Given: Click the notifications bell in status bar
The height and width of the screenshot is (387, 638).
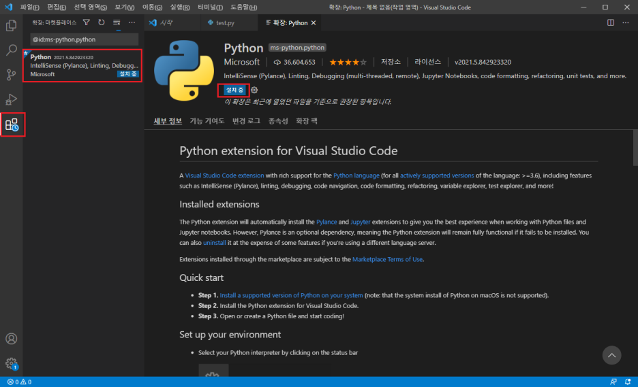Looking at the screenshot, I should (628, 382).
